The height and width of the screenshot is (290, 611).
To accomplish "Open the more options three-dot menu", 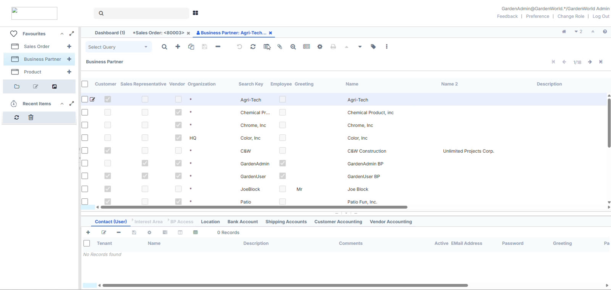I will click(386, 47).
